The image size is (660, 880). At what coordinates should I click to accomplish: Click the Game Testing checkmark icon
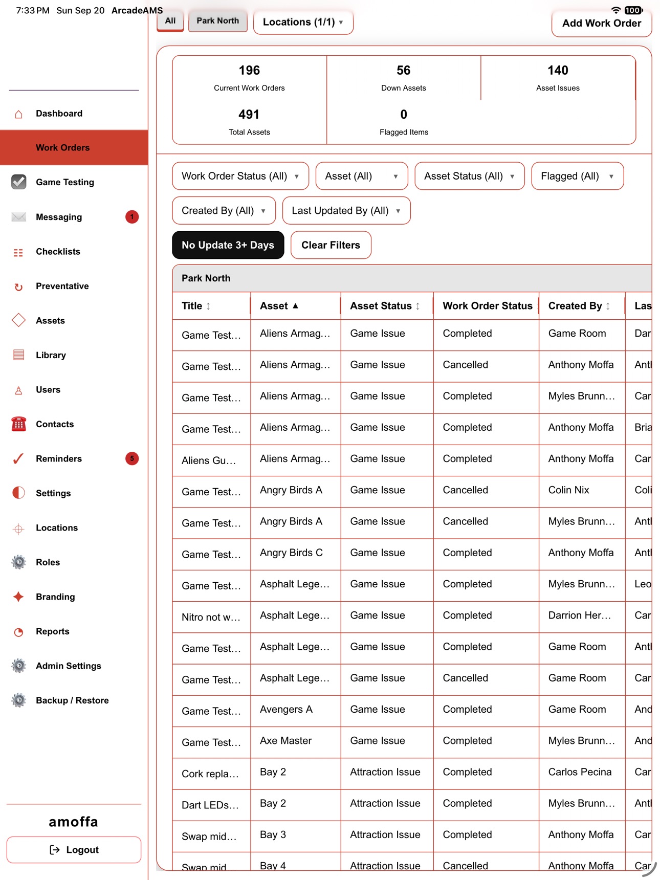19,182
